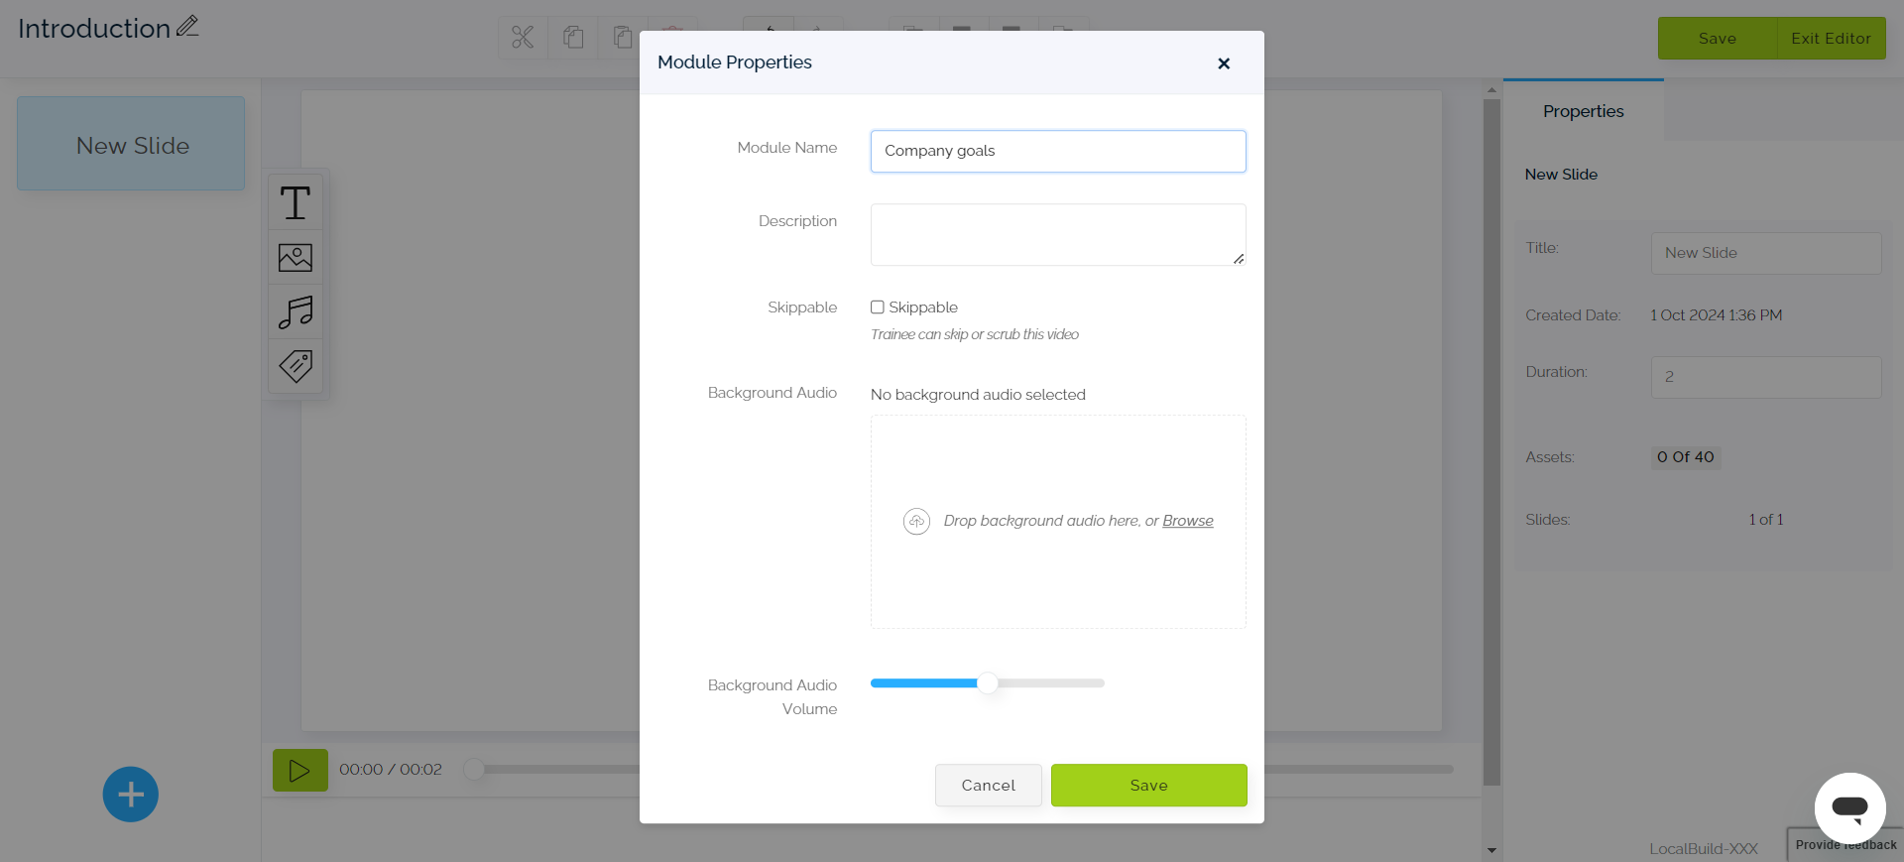Click Browse to upload background audio
Viewport: 1904px width, 862px height.
(x=1187, y=521)
